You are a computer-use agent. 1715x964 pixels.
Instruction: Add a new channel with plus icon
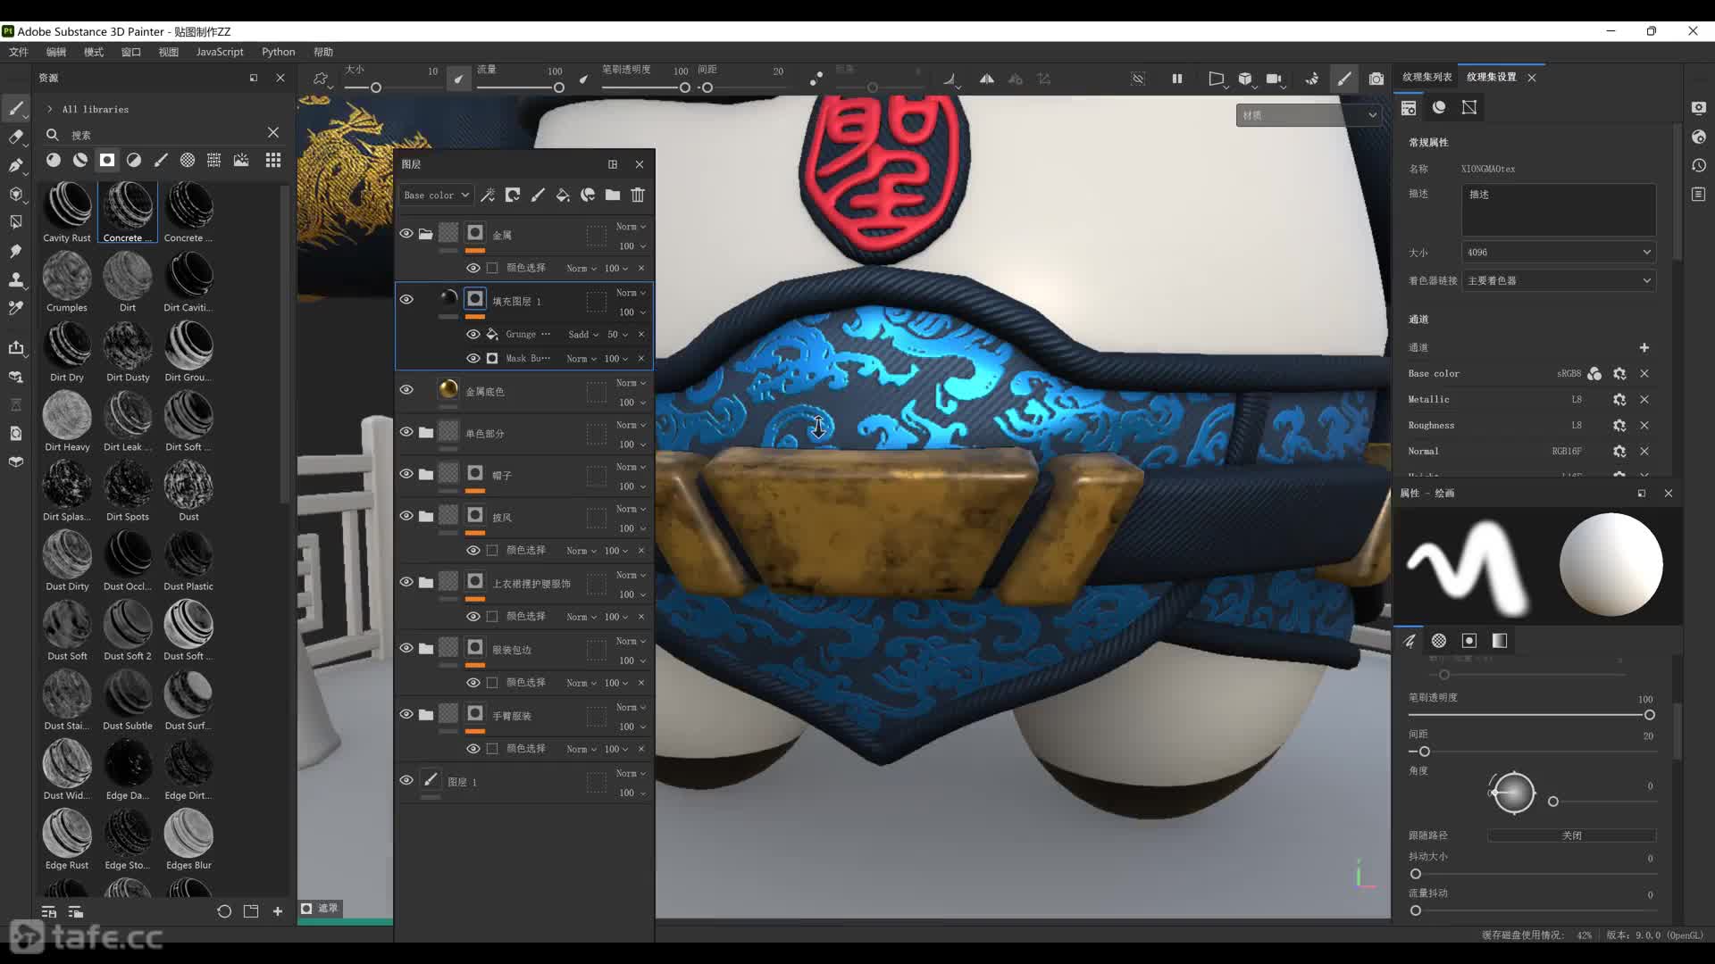[x=1644, y=347]
